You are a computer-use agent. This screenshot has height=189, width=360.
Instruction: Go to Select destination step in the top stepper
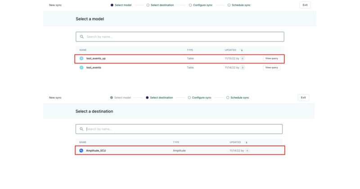coord(162,5)
